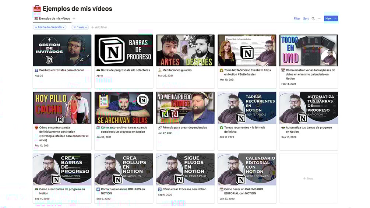Click the date Oct 11, 2020
The image size is (370, 208).
tap(227, 137)
